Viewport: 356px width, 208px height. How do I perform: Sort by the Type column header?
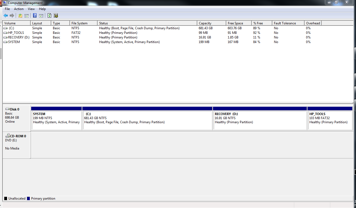(x=60, y=23)
